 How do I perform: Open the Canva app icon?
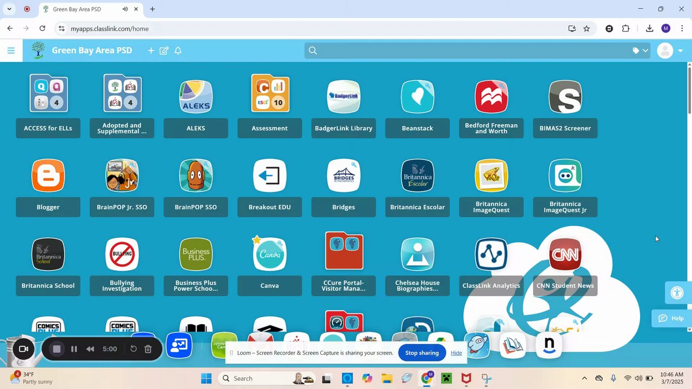(270, 254)
